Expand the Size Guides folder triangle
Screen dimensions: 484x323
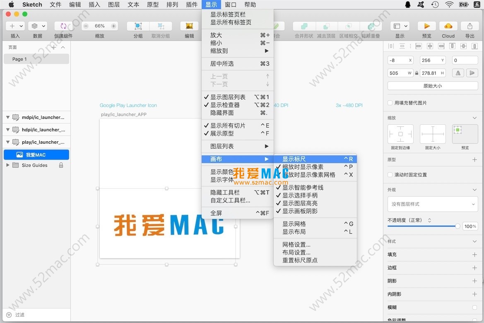pos(8,165)
